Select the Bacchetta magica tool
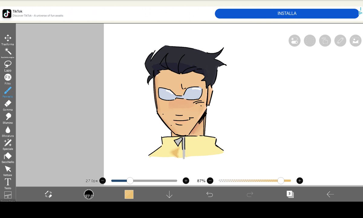The height and width of the screenshot is (218, 363). point(8,53)
